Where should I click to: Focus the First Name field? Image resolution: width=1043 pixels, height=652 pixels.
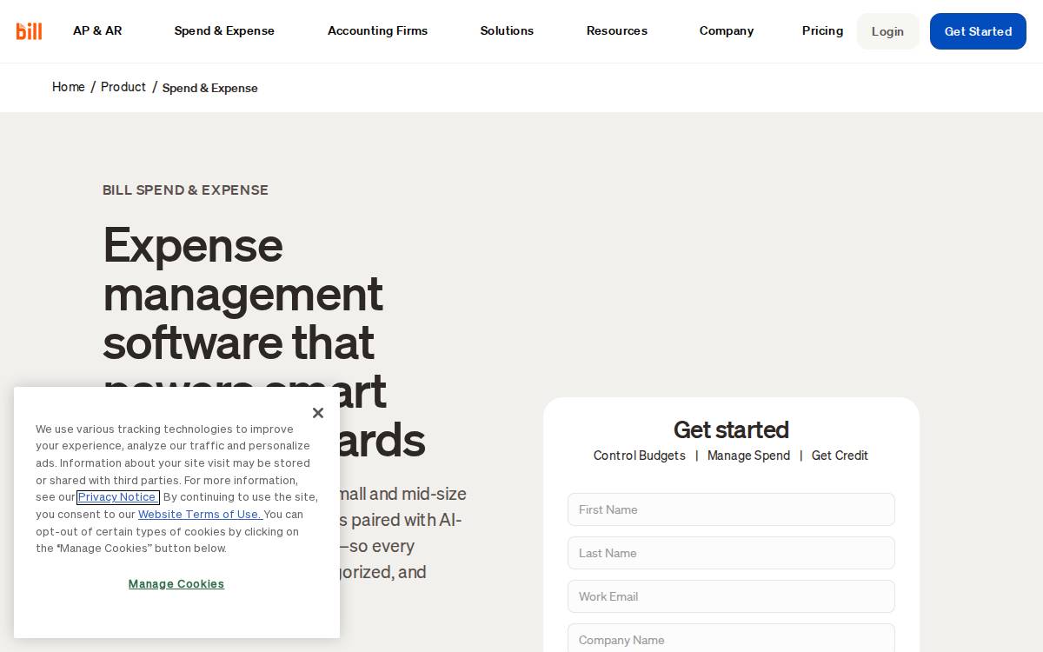point(731,509)
